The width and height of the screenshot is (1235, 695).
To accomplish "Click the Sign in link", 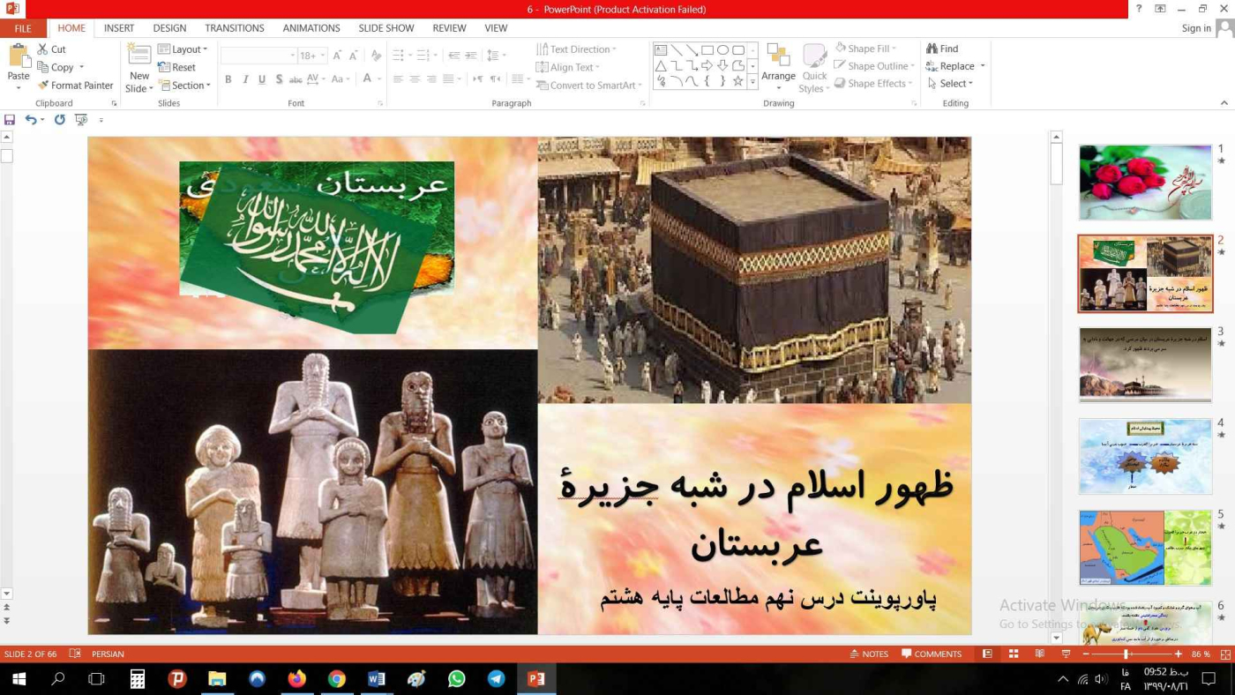I will click(1196, 28).
